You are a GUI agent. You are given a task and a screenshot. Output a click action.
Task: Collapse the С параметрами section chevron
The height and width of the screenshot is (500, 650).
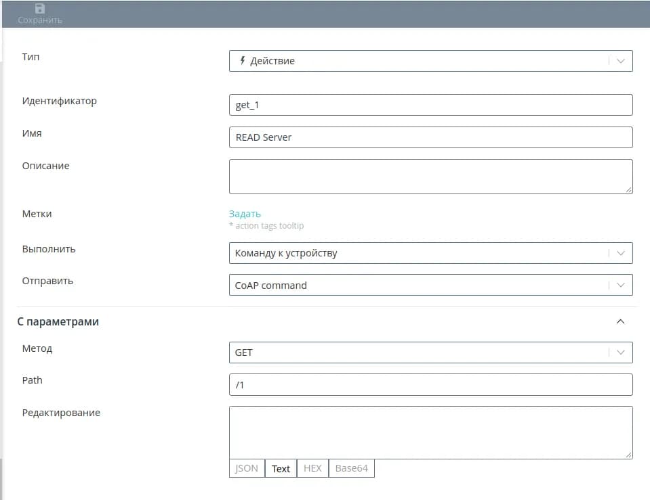(620, 322)
